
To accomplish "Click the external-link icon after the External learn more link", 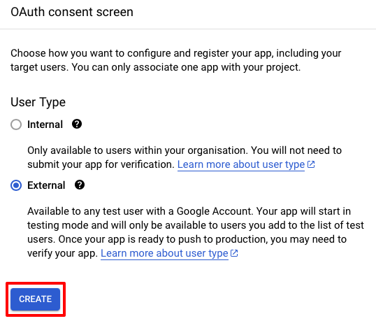I will pos(234,253).
